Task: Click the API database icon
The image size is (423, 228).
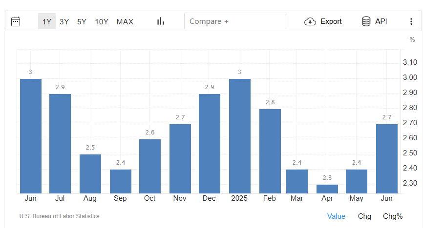Action: (x=366, y=21)
